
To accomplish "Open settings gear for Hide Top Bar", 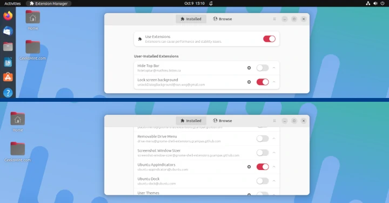I will point(249,68).
